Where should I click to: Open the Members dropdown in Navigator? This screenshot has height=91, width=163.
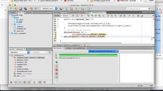point(19,52)
